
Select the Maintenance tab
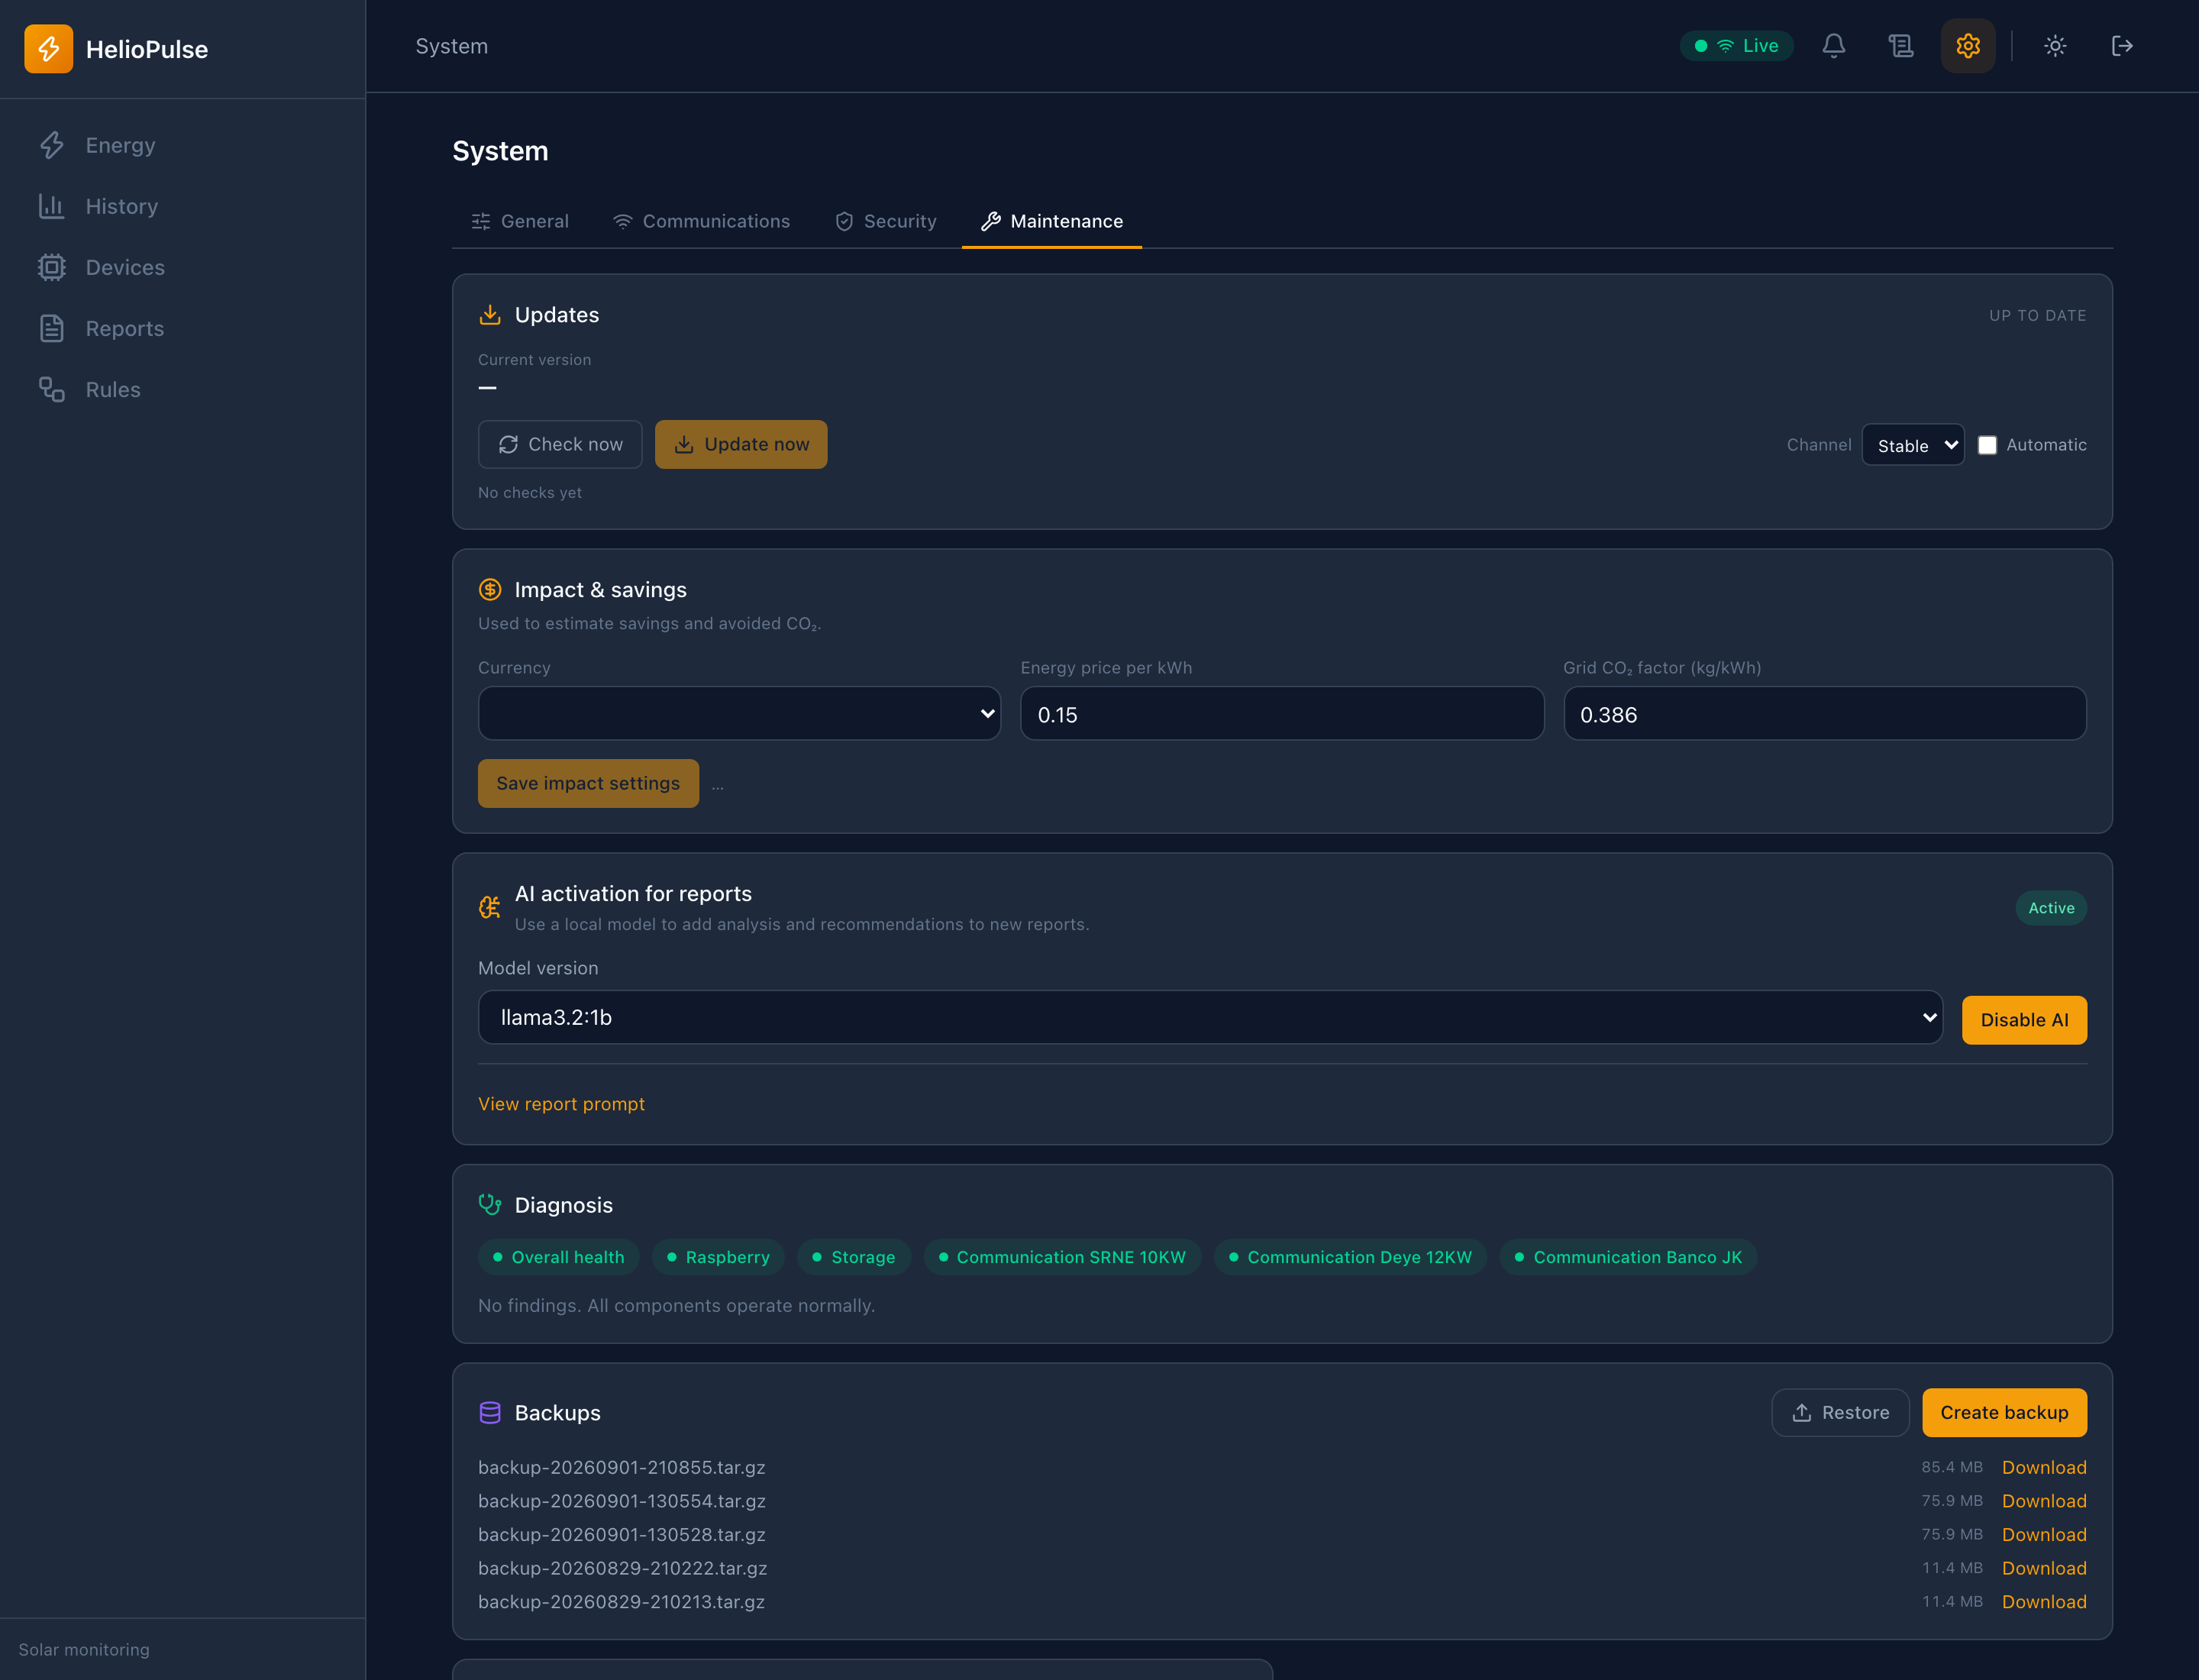[1052, 221]
